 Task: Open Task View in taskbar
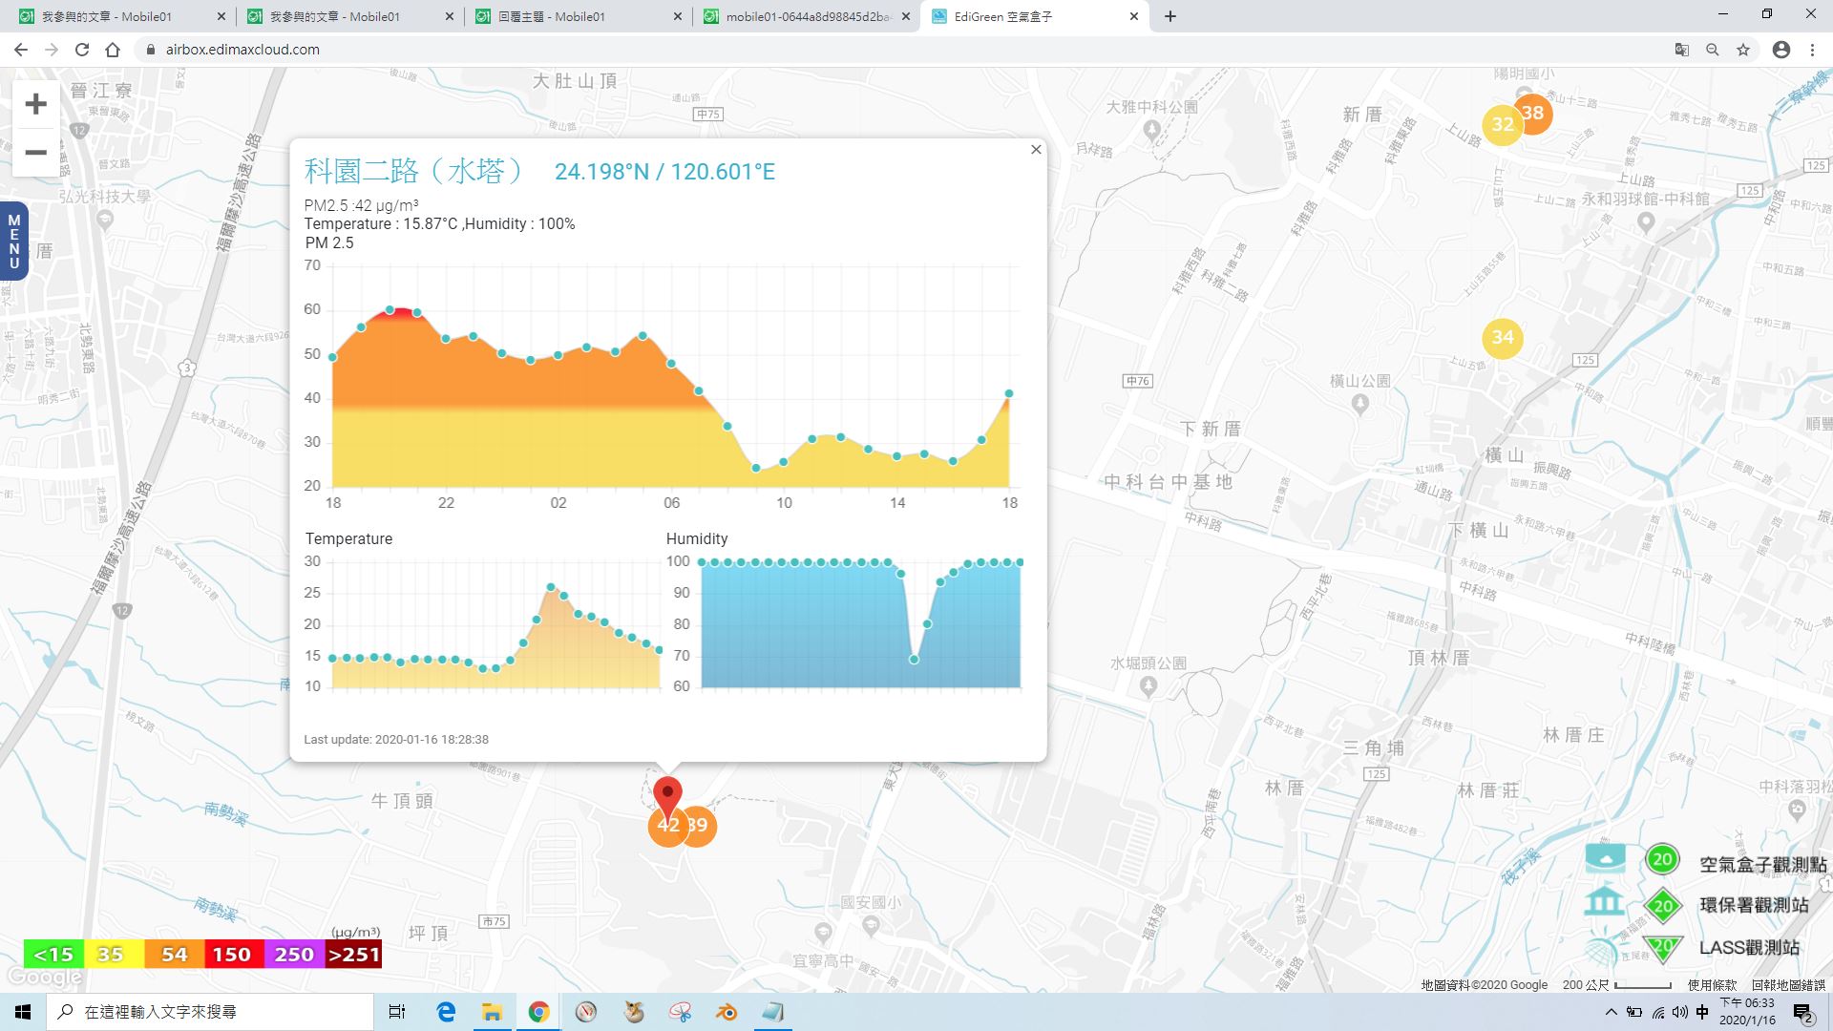pyautogui.click(x=397, y=1012)
